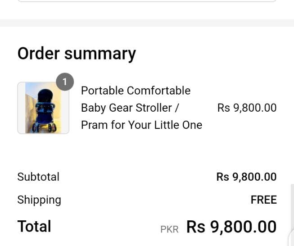Click the gray divider band above Order summary
Viewport: 294px width, 246px height.
click(x=147, y=23)
